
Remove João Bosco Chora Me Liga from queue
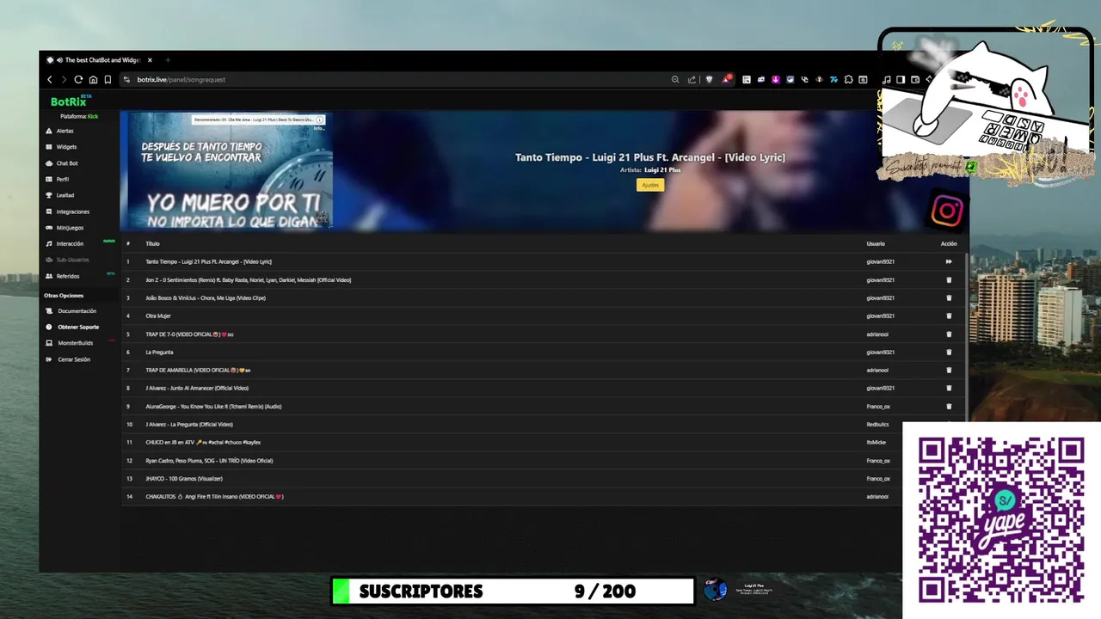point(949,297)
